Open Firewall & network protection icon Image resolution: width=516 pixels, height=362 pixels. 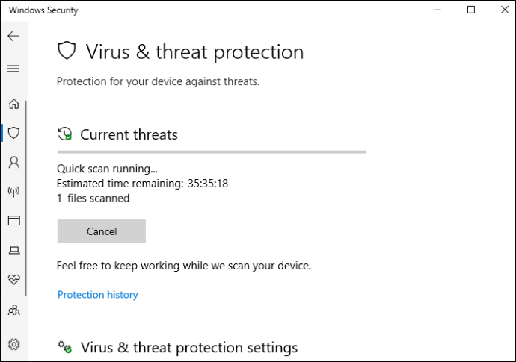[x=13, y=191]
